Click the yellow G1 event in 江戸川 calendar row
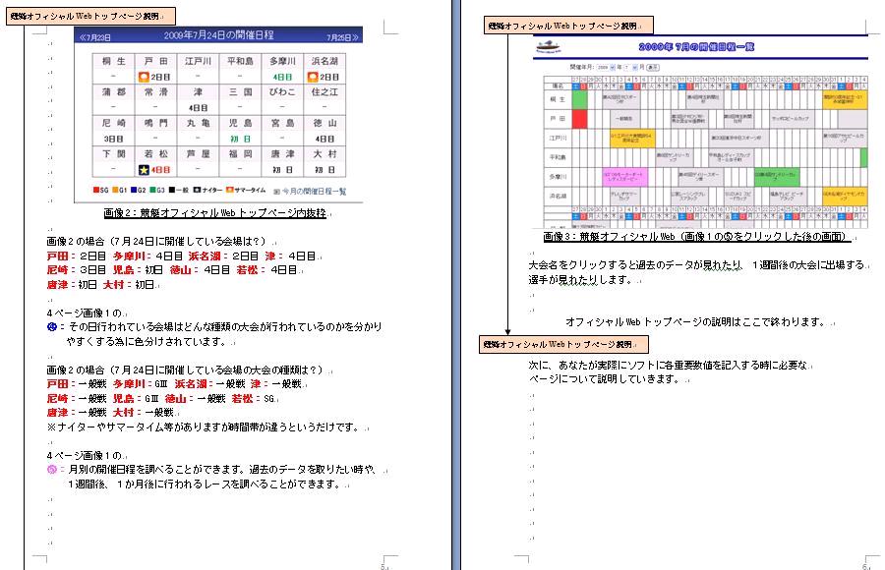 tap(632, 139)
